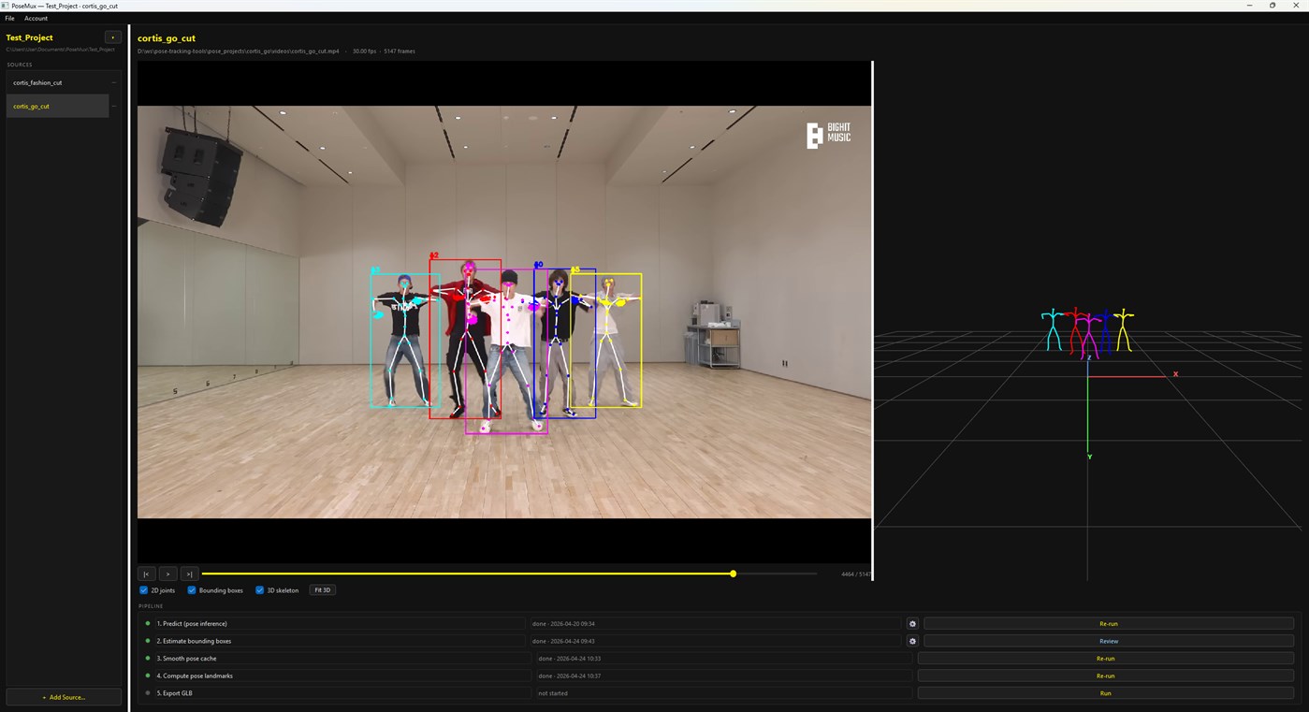This screenshot has width=1309, height=712.
Task: Click the Fit 3D button
Action: point(323,590)
